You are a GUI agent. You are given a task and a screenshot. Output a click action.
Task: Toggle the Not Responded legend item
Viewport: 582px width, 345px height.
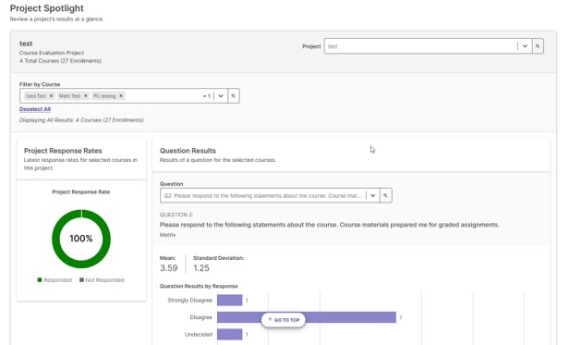[x=102, y=280]
